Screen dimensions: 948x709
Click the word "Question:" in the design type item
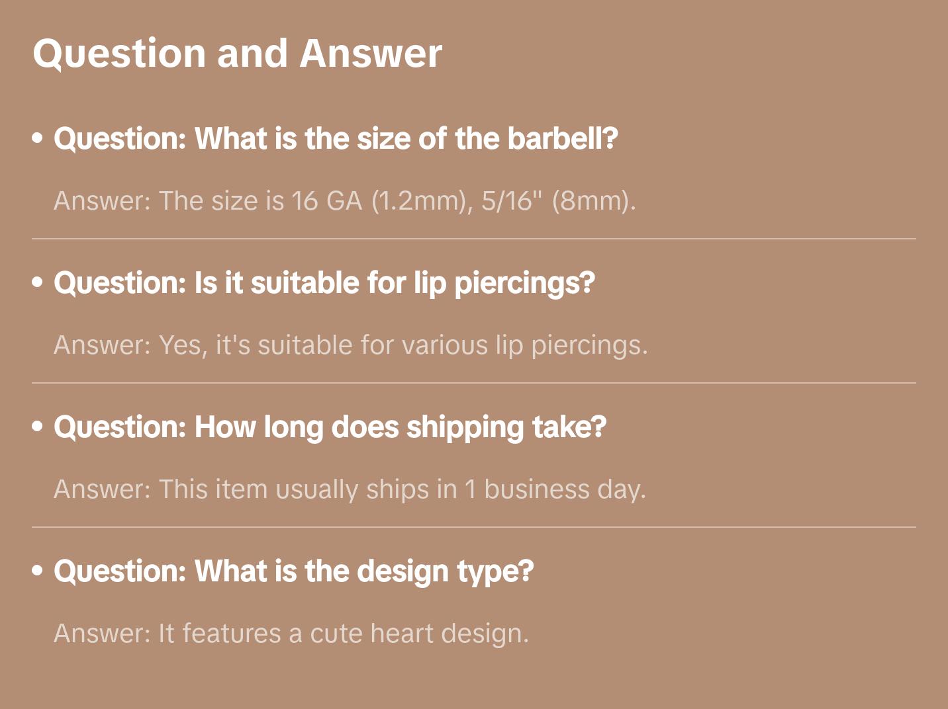click(x=120, y=571)
